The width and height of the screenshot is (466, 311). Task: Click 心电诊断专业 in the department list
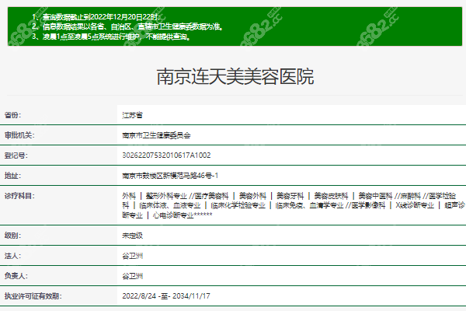[173, 215]
